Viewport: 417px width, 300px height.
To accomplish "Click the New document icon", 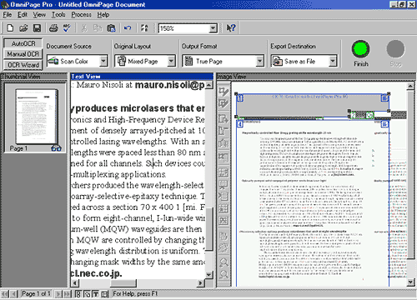I will (x=10, y=28).
